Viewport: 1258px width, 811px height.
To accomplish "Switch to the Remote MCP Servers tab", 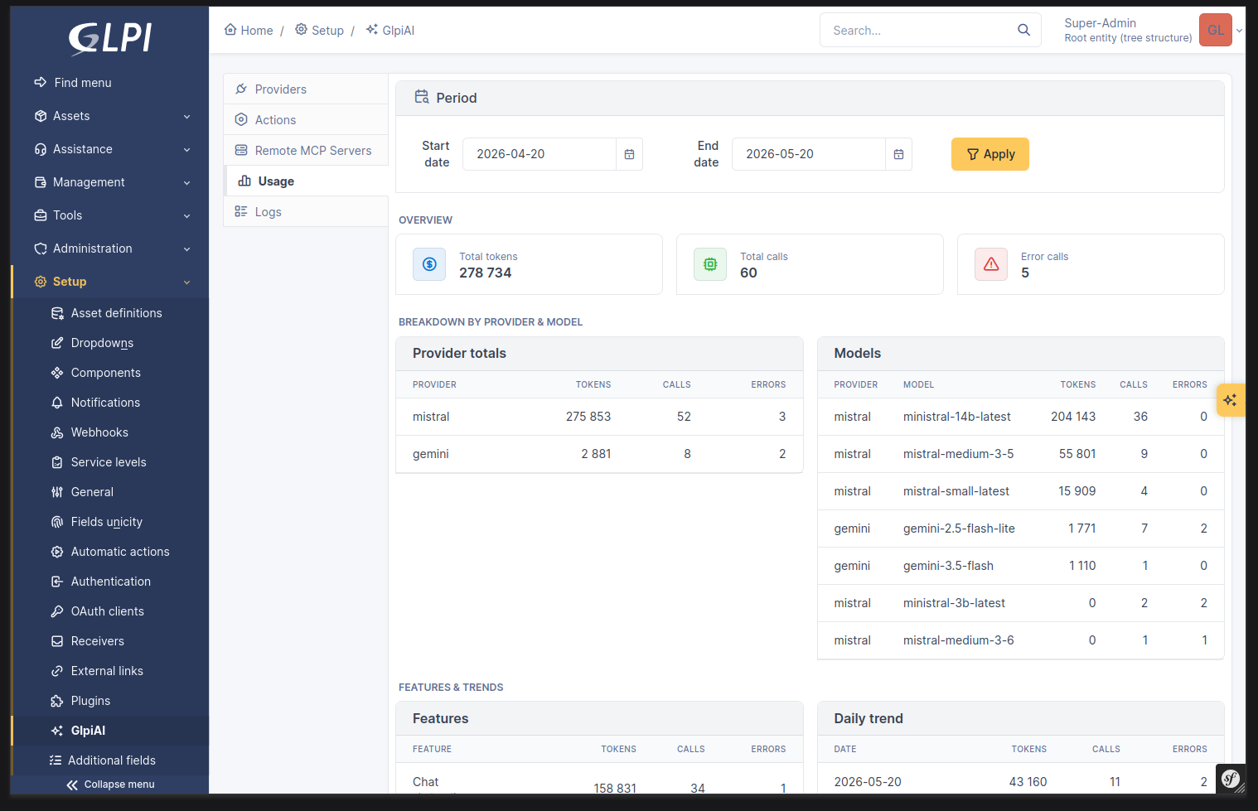I will [x=306, y=151].
